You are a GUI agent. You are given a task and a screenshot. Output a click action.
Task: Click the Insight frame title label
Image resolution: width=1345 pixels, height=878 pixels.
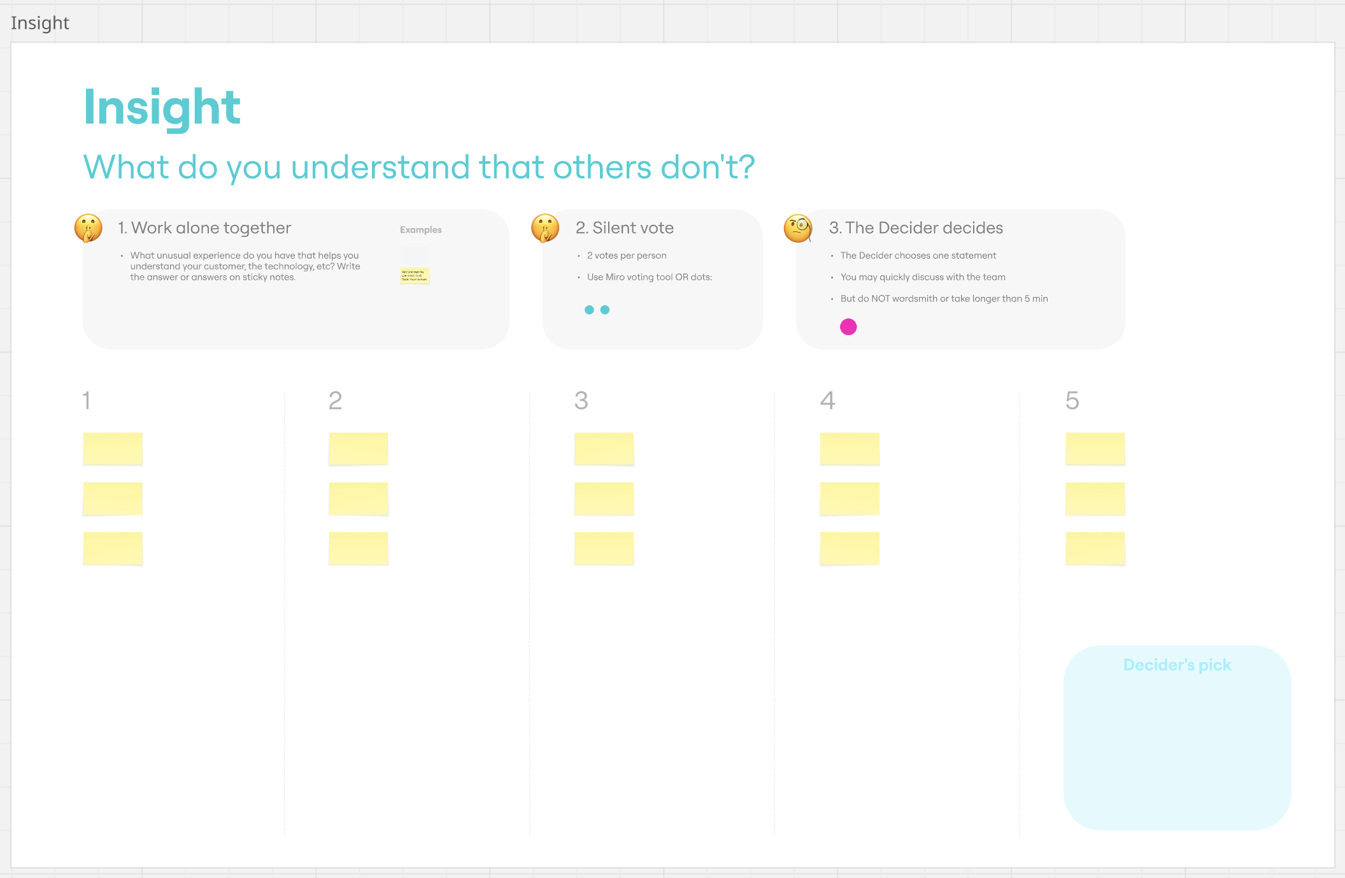(40, 23)
